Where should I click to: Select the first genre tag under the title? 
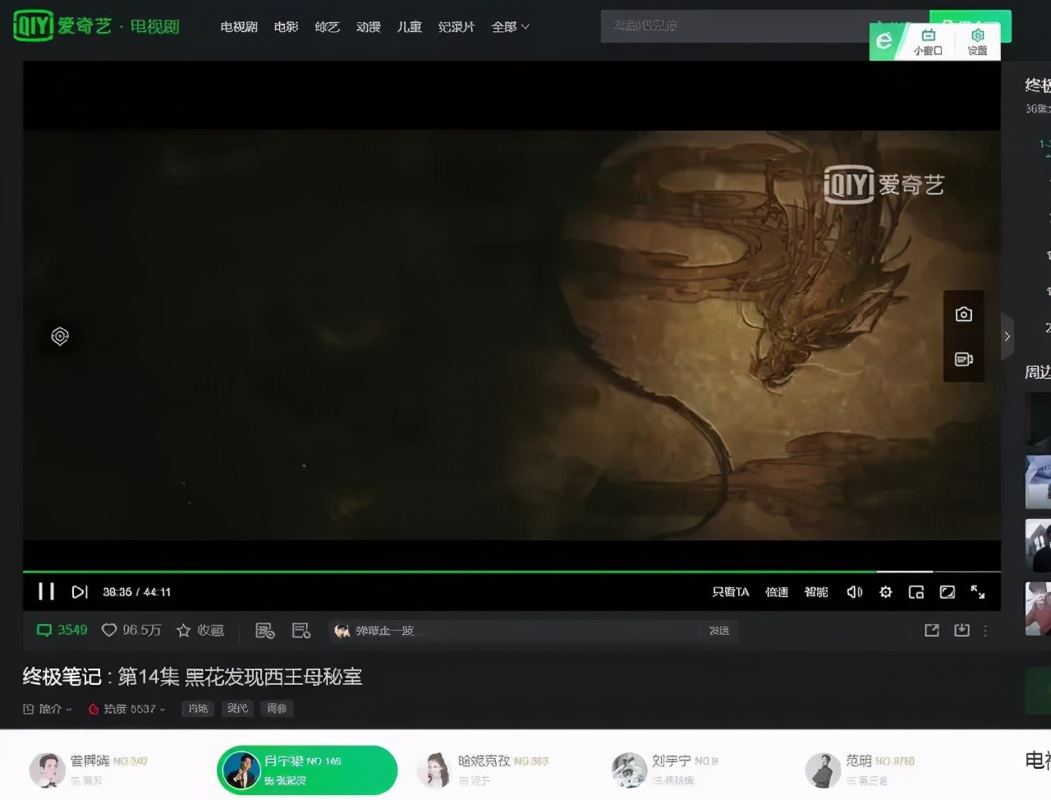coord(198,708)
